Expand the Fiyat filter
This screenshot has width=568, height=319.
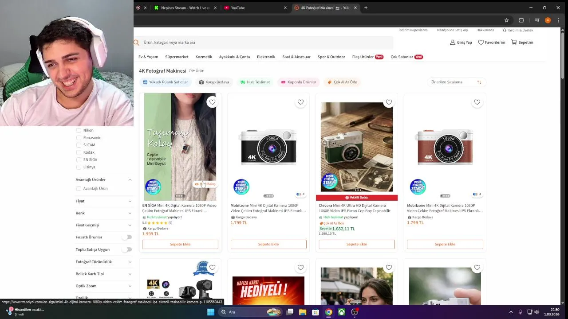point(130,201)
